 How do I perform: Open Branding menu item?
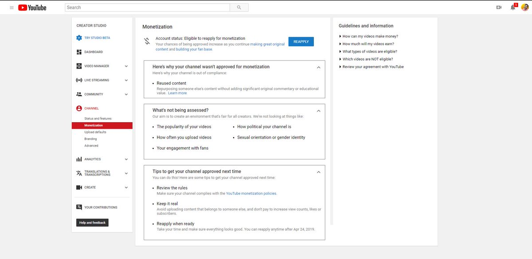point(90,139)
